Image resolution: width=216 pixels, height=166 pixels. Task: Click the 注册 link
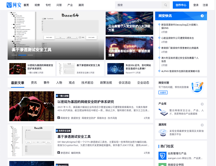pyautogui.click(x=205, y=5)
